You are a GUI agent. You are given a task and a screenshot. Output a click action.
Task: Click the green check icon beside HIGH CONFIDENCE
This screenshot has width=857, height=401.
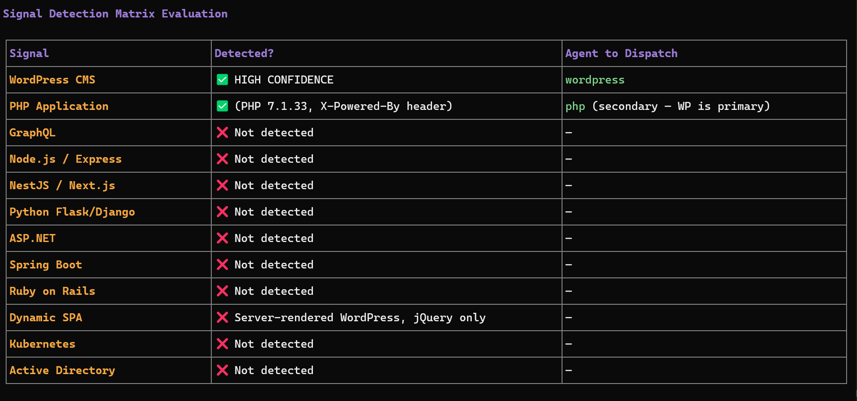[x=222, y=80]
